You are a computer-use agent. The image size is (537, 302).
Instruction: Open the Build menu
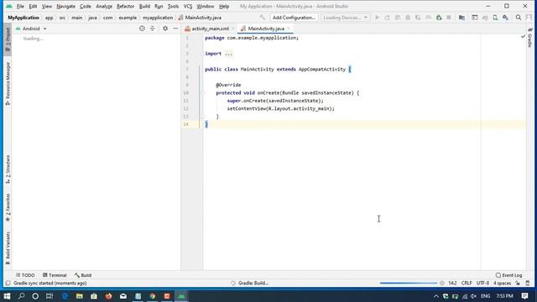(144, 6)
